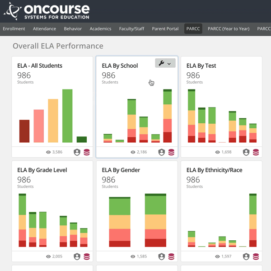The image size is (271, 271).
Task: Click the shield user icon on ELA By Grade Level card
Action: [x=77, y=257]
